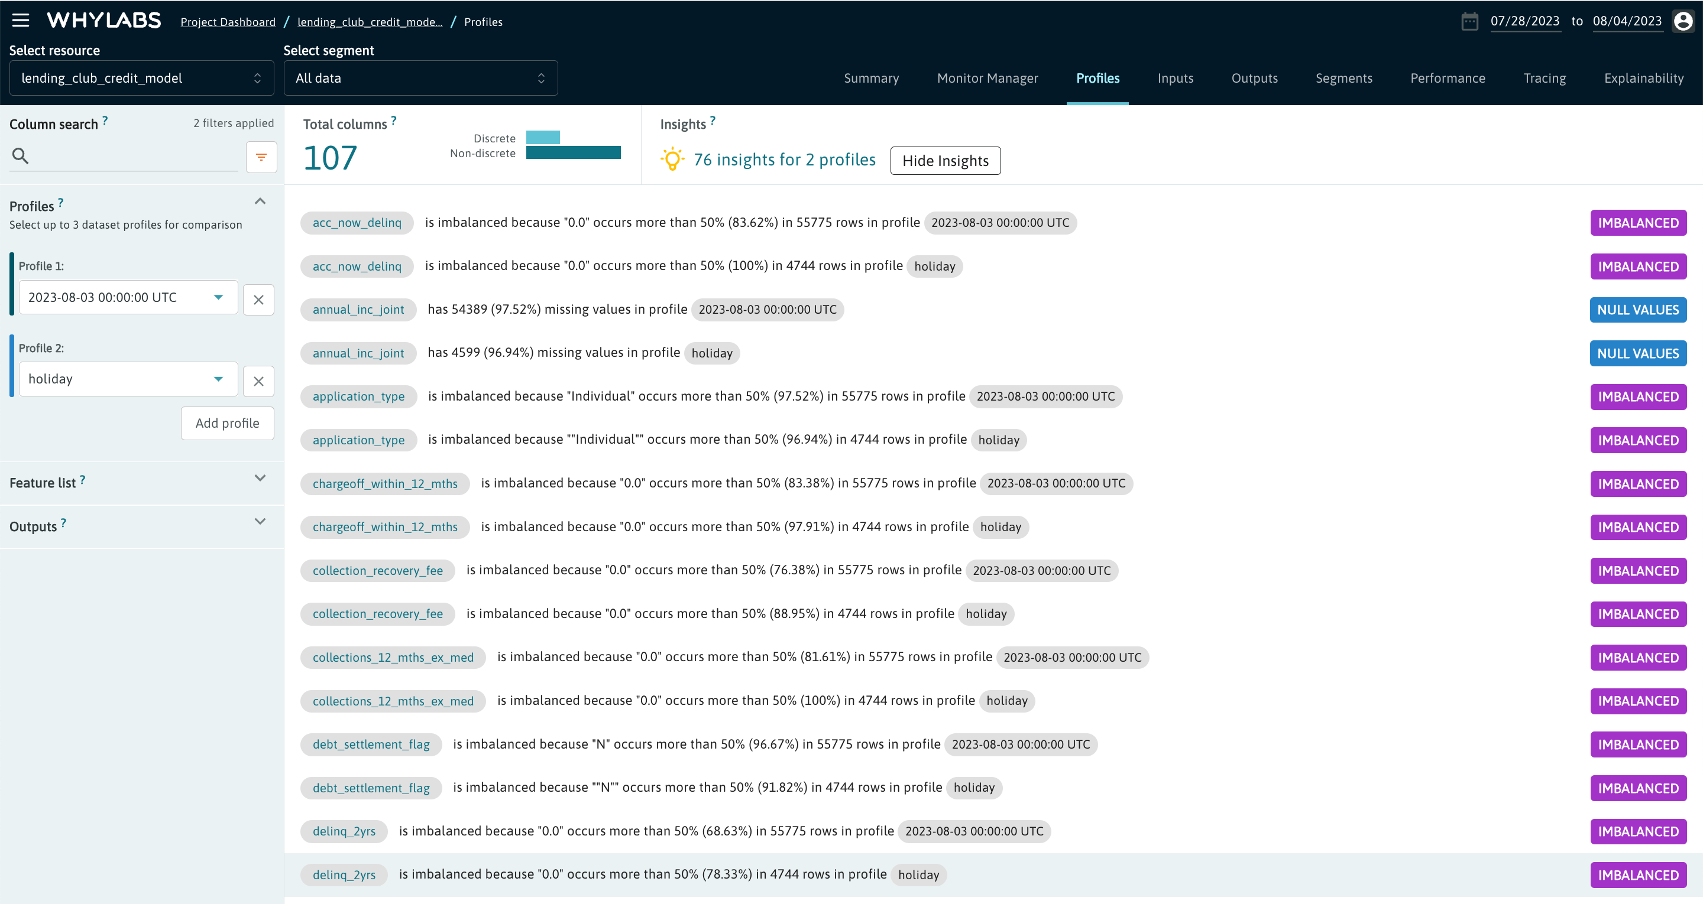The image size is (1703, 904).
Task: Remove the holiday profile using its X
Action: coord(258,381)
